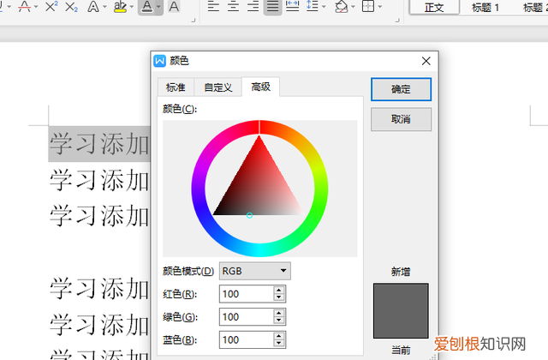Apply character shading

pos(174,6)
